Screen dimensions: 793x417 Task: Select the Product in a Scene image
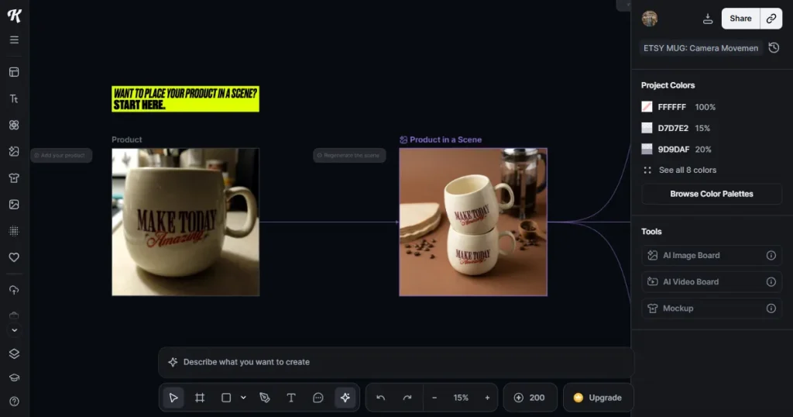(473, 222)
